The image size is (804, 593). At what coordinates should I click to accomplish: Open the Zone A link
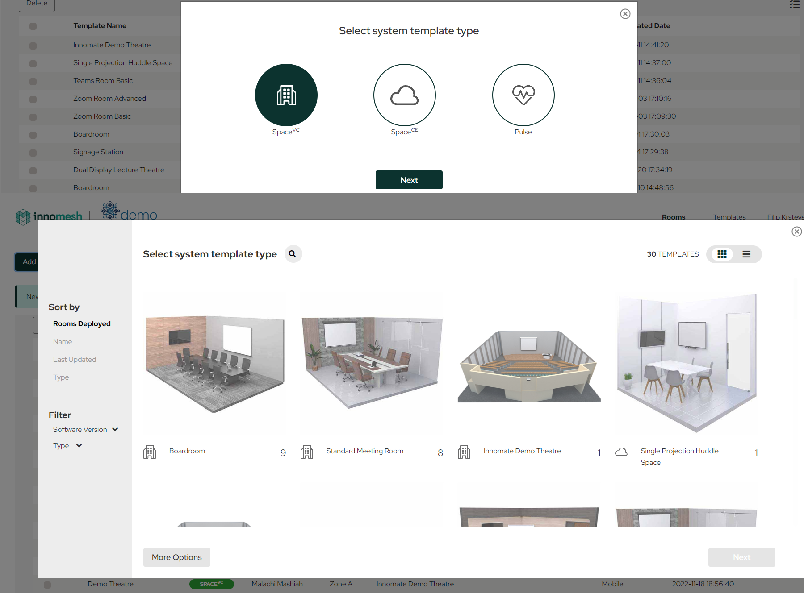click(341, 584)
